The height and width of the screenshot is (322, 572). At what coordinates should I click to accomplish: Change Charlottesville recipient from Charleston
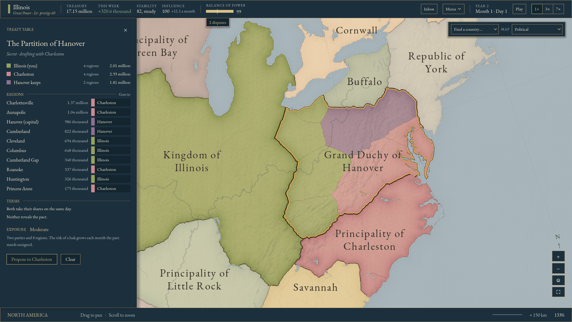[111, 103]
